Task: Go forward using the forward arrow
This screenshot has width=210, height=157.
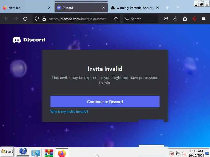Action: (16, 19)
